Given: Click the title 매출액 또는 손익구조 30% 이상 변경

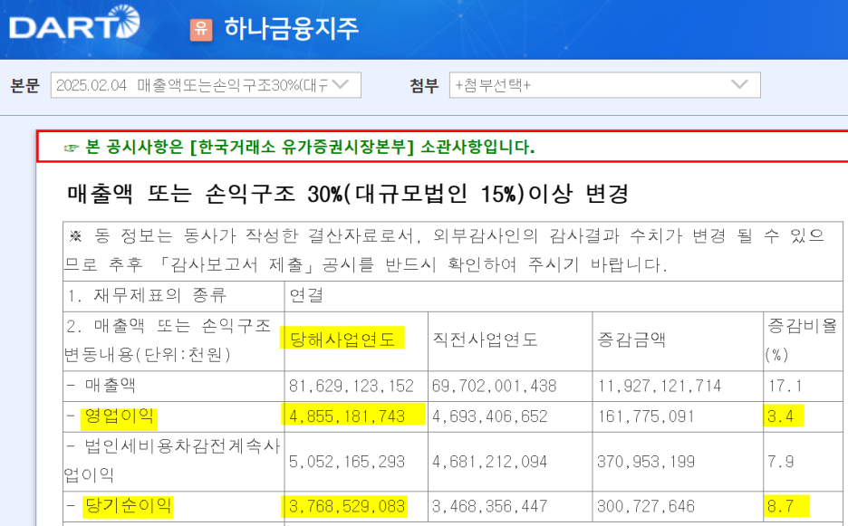Looking at the screenshot, I should (x=348, y=194).
